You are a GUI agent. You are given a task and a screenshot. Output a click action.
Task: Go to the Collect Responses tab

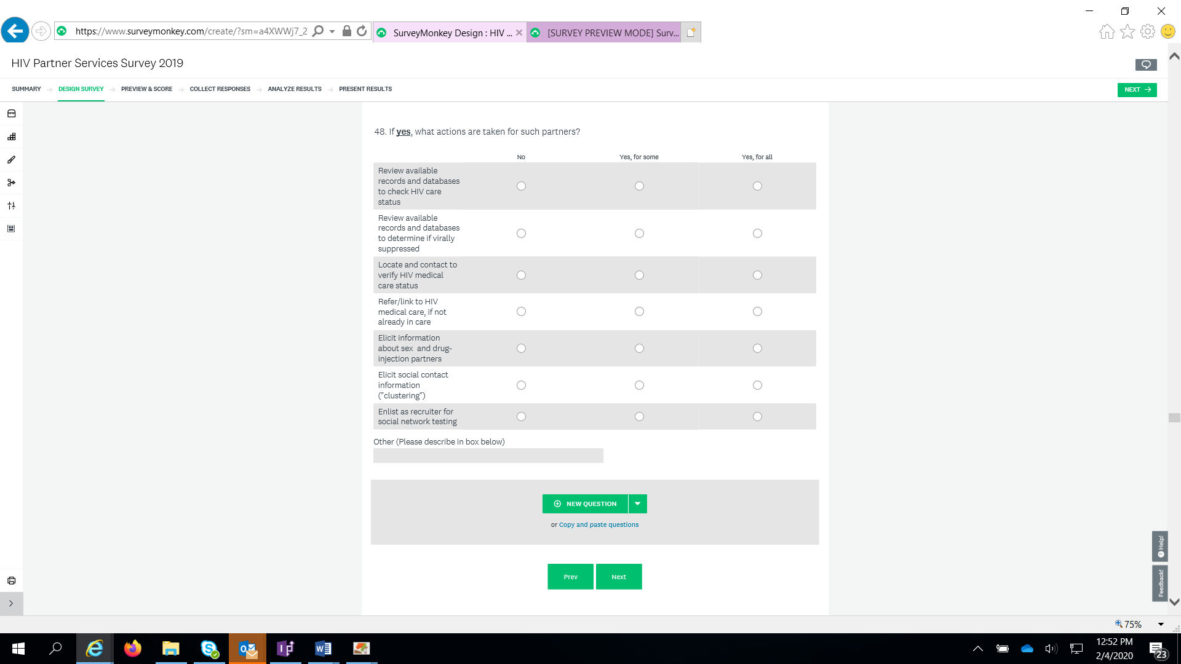220,89
